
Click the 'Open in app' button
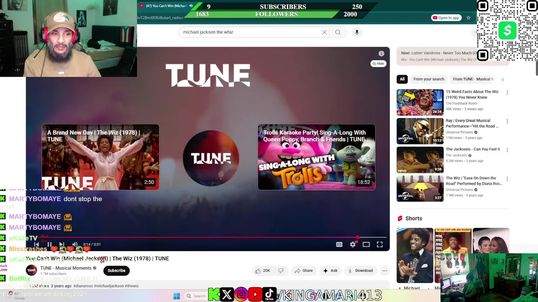[446, 18]
